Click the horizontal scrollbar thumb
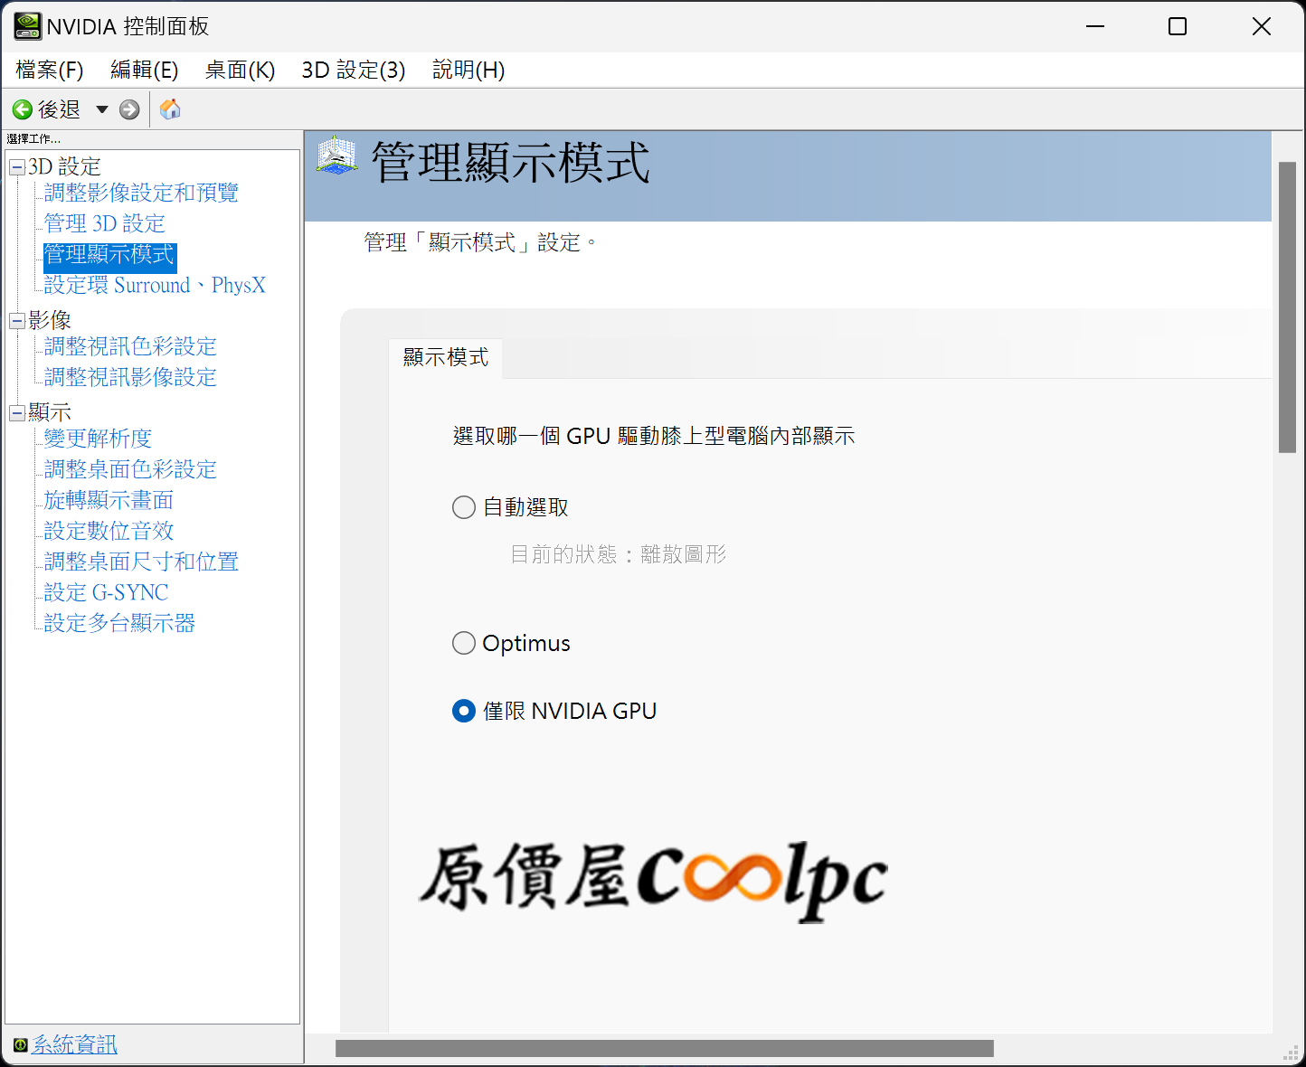 point(665,1048)
